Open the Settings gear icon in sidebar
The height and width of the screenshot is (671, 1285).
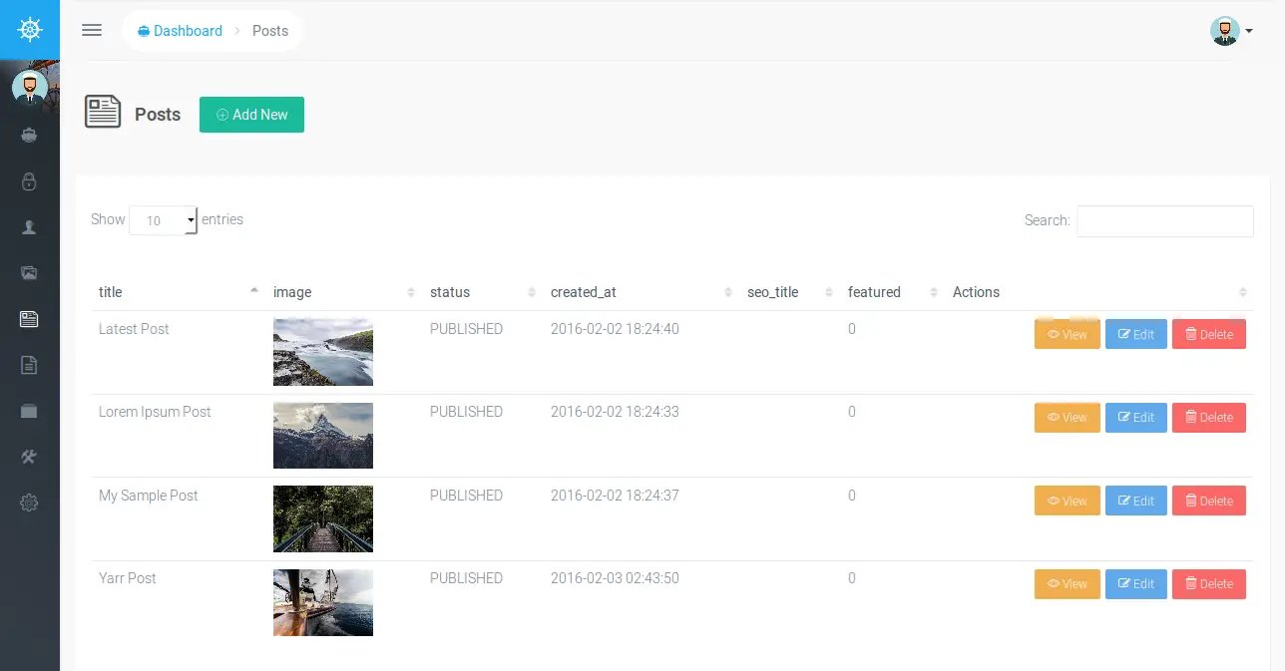29,503
